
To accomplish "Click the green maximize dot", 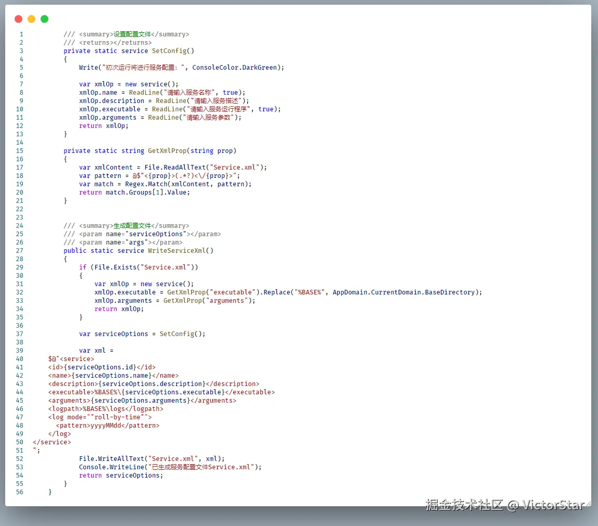I will coord(44,19).
